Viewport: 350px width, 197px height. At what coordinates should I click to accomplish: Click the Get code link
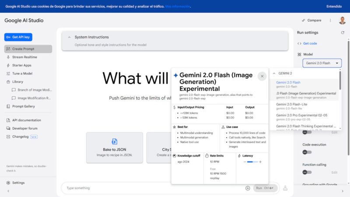coord(310,43)
